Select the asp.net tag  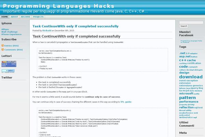pos(185,57)
